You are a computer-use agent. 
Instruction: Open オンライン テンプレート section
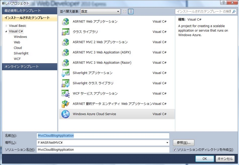(30, 67)
